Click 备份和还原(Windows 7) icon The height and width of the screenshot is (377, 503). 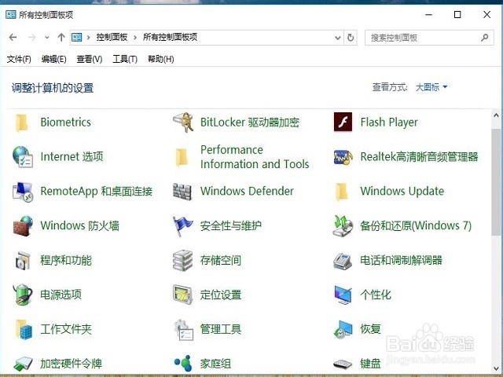[x=343, y=226]
